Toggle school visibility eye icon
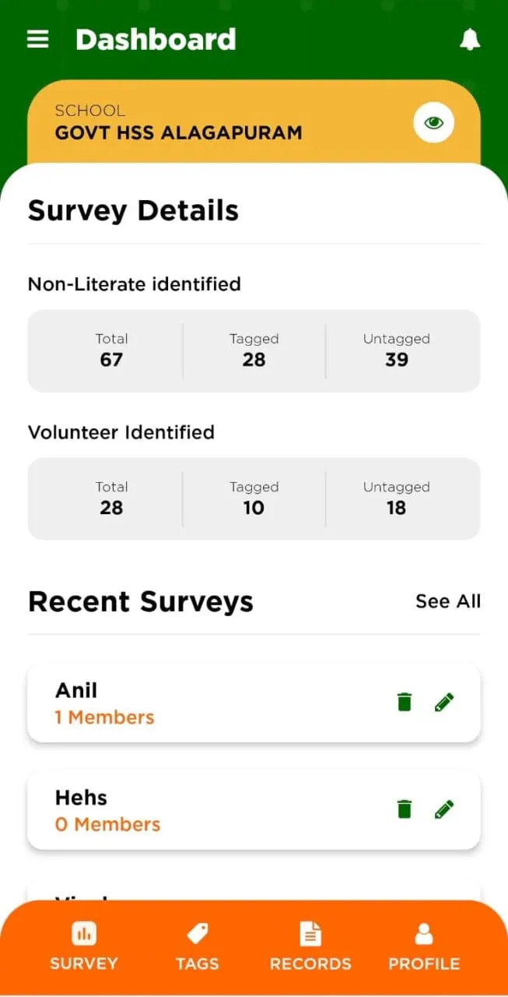Image resolution: width=508 pixels, height=997 pixels. [x=433, y=122]
